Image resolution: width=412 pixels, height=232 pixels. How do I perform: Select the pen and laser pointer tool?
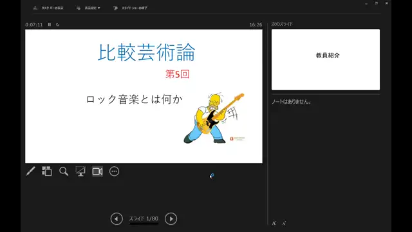30,171
